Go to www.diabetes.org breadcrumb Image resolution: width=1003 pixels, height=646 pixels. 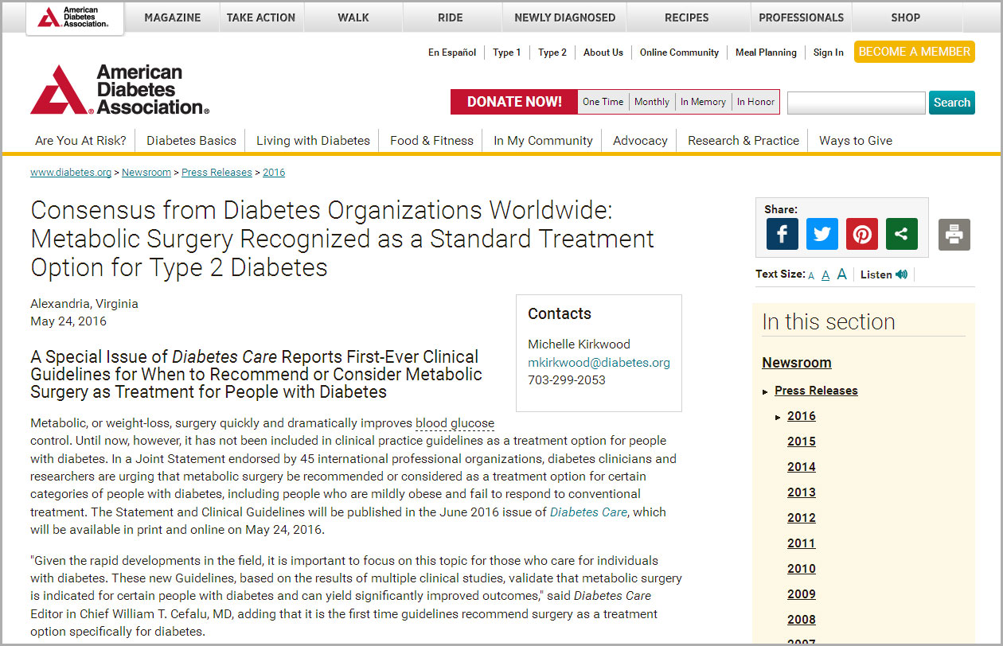(x=71, y=173)
